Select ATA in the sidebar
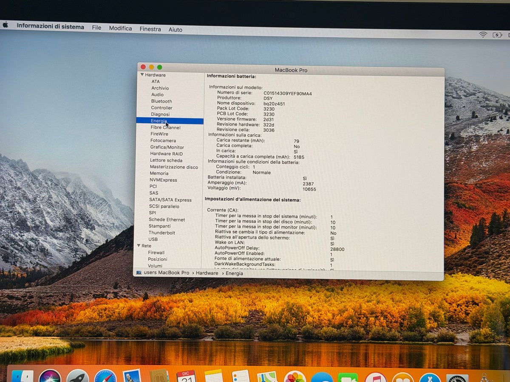The width and height of the screenshot is (510, 382). pos(156,81)
